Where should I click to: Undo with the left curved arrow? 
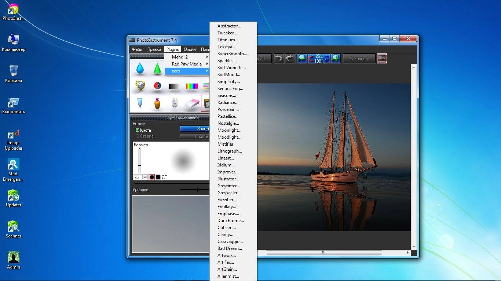tap(279, 58)
